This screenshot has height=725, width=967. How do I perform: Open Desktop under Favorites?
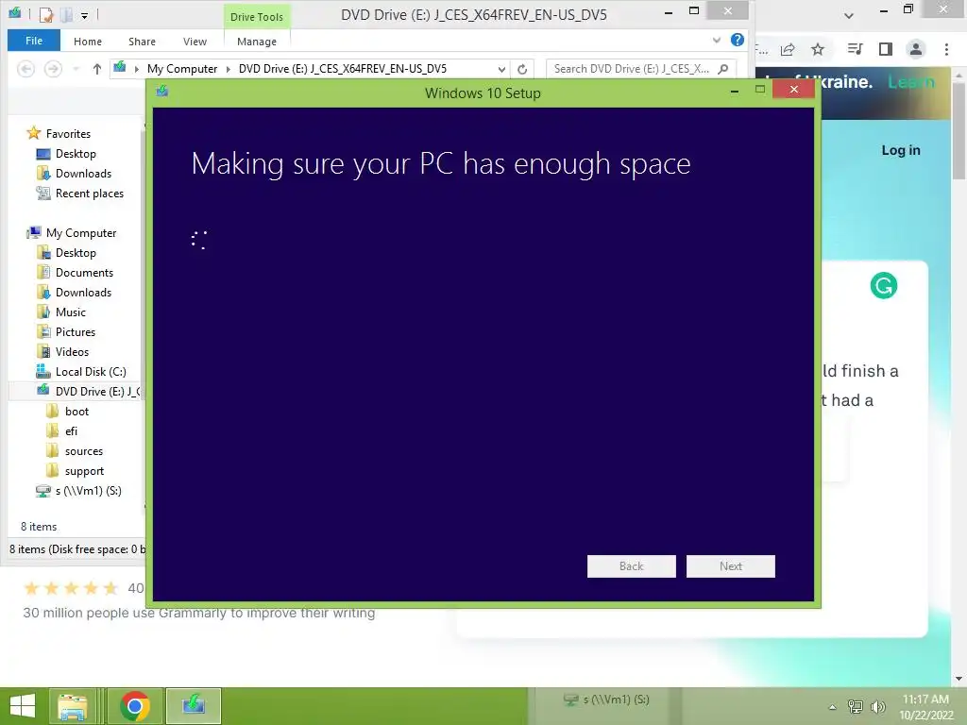(x=76, y=154)
